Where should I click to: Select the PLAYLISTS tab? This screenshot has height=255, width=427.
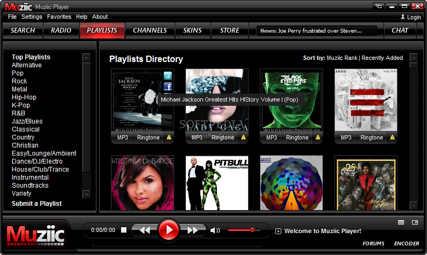[102, 30]
